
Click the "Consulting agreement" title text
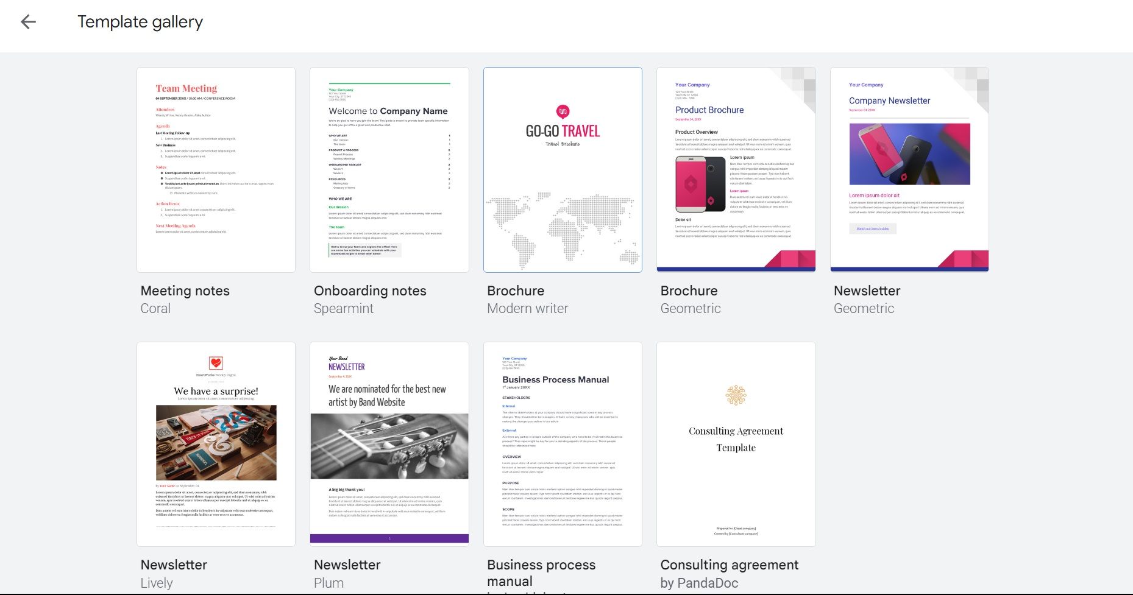730,565
